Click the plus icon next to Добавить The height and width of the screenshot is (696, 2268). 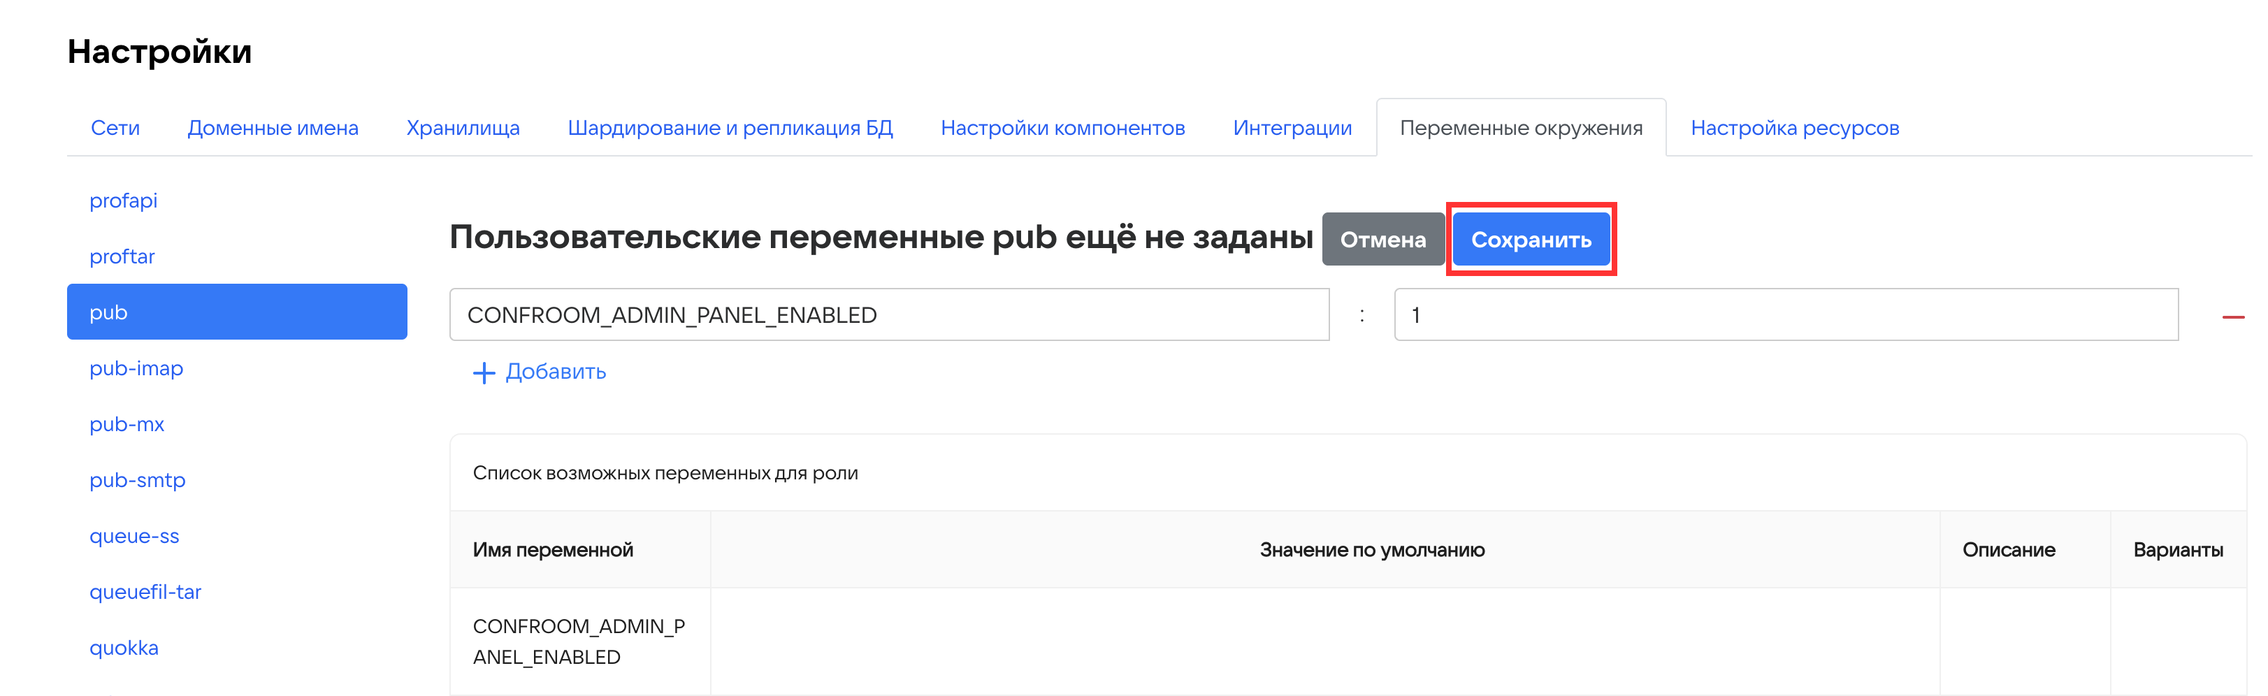point(484,373)
